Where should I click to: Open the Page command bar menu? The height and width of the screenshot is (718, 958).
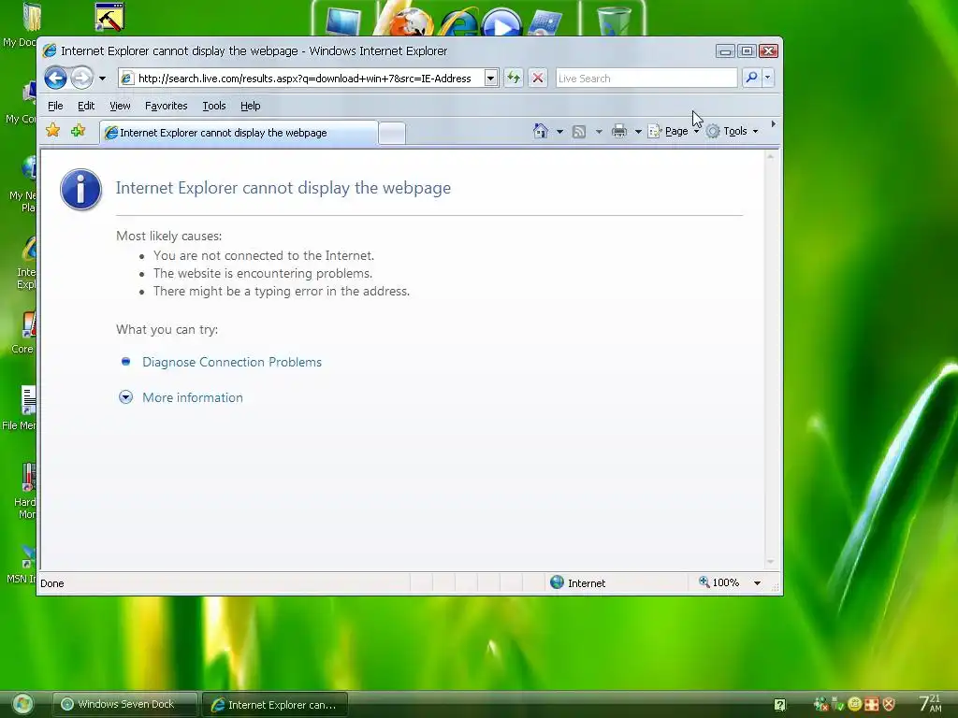click(674, 131)
